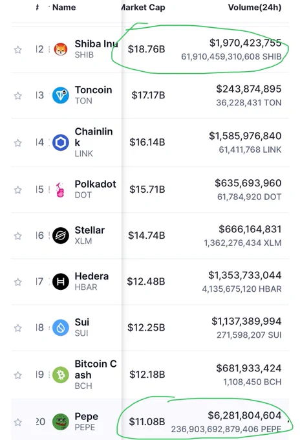
Task: Toggle watchlist star for Toncoin
Action: pos(18,96)
